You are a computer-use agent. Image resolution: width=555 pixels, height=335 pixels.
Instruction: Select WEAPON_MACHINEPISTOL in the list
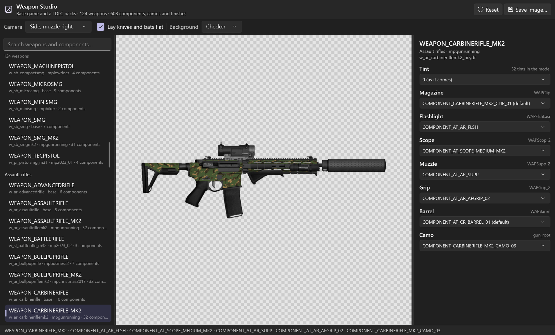tap(58, 69)
